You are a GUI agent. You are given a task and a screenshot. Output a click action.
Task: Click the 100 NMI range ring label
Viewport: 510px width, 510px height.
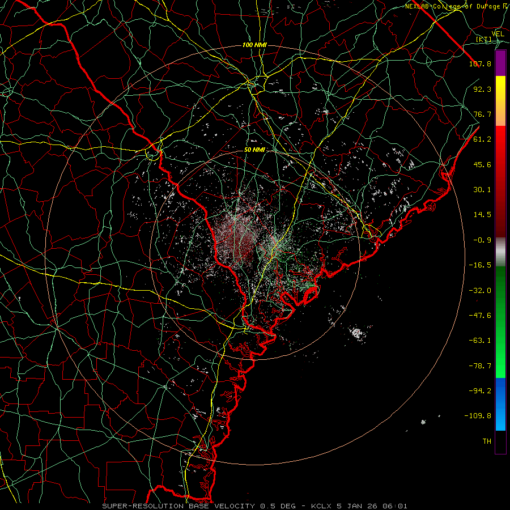[x=254, y=45]
